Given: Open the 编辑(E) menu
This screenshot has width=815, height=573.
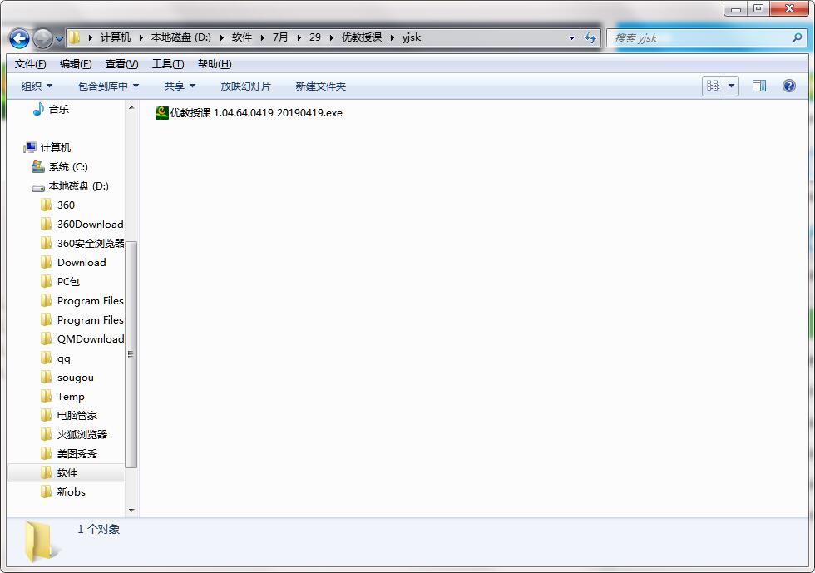Looking at the screenshot, I should 76,64.
